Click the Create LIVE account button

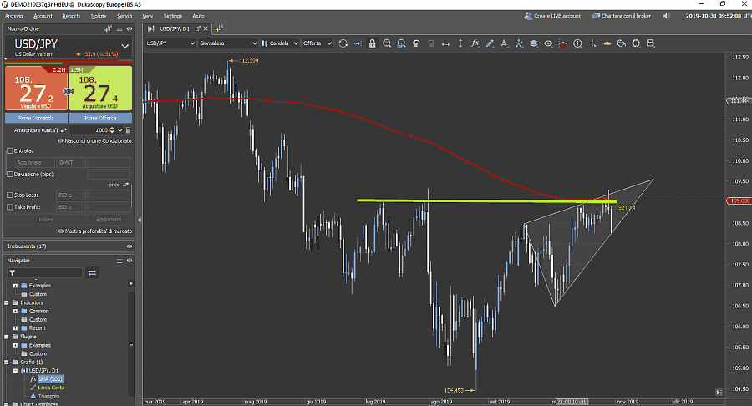click(551, 16)
